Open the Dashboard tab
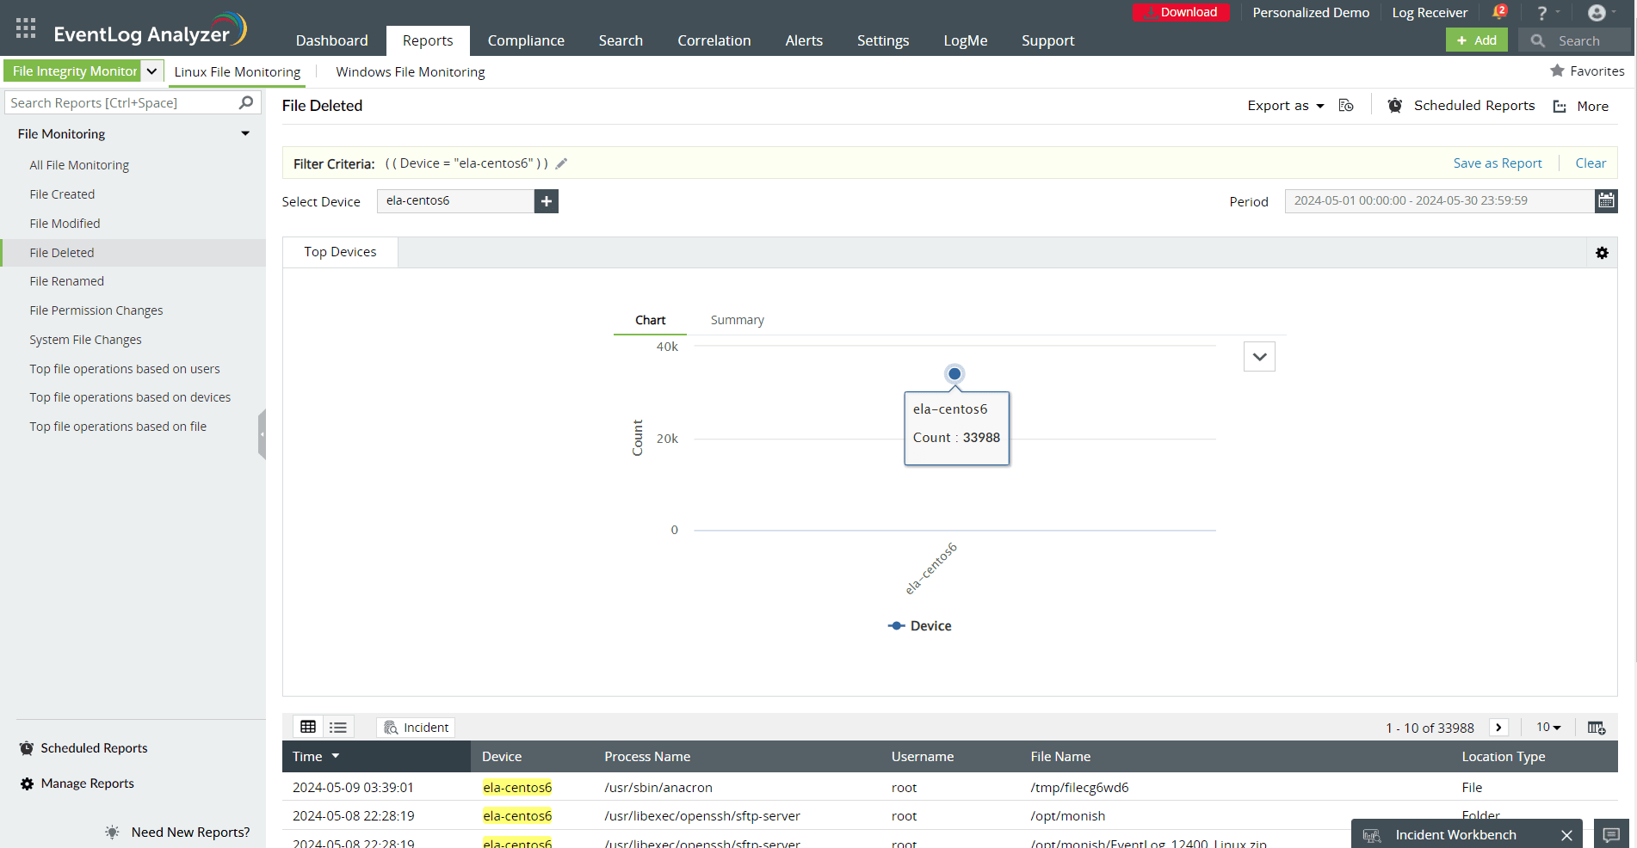1637x848 pixels. coord(331,40)
